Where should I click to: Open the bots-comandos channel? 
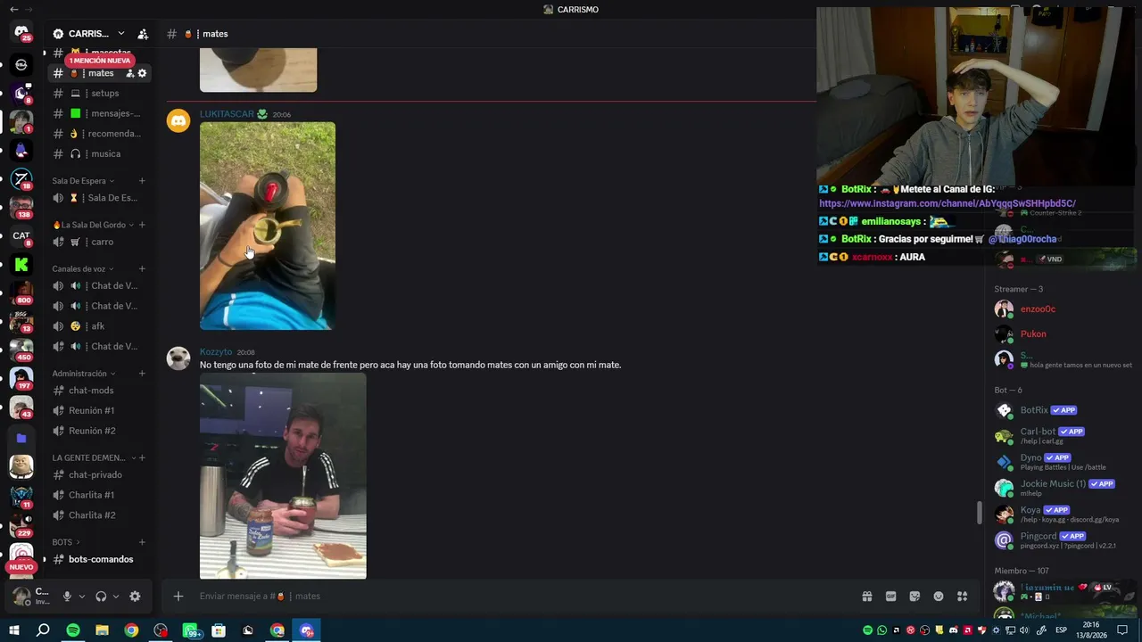pyautogui.click(x=98, y=559)
